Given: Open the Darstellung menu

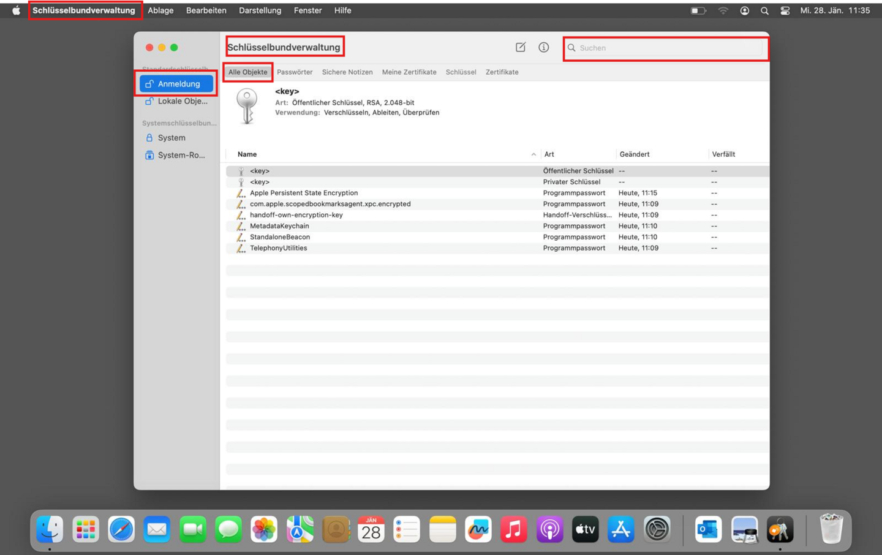Looking at the screenshot, I should coord(260,10).
